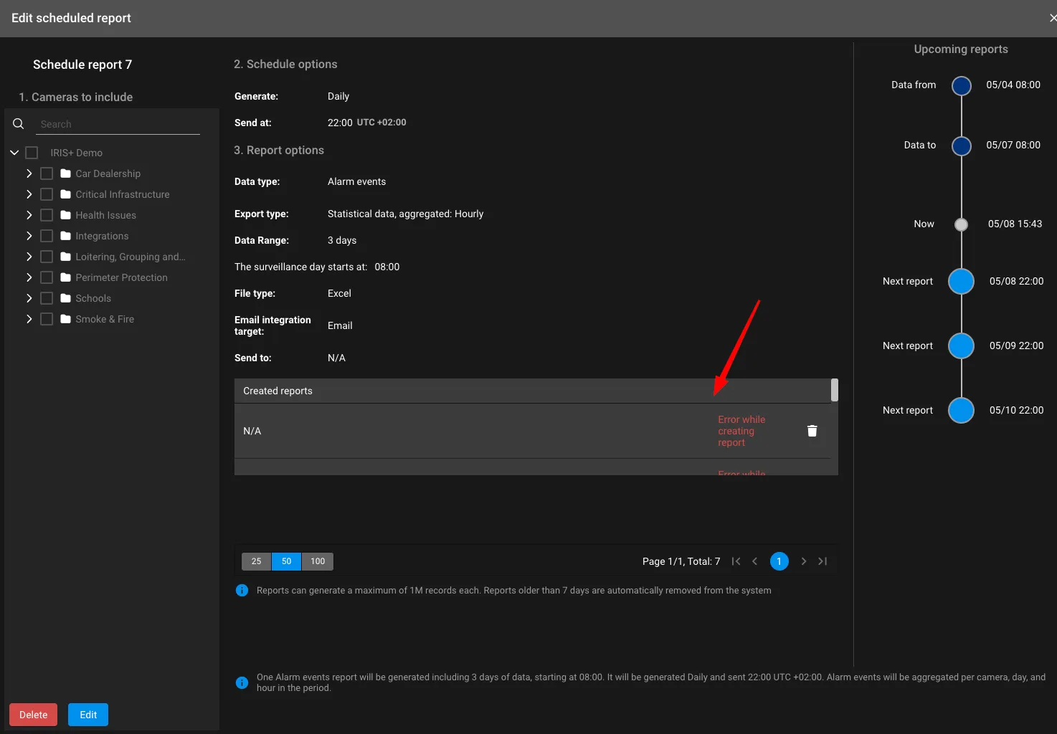Screen dimensions: 1057x734
Task: Delete the failed report via trash icon
Action: (x=812, y=431)
